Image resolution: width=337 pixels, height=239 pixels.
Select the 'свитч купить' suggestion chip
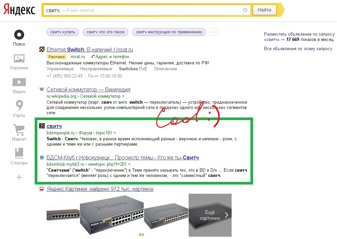[x=63, y=32]
